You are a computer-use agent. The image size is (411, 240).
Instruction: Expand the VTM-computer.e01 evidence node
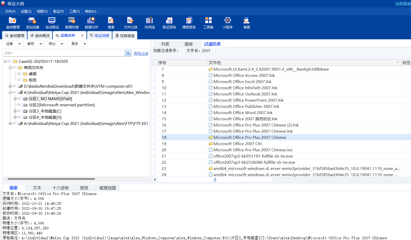pyautogui.click(x=10, y=86)
